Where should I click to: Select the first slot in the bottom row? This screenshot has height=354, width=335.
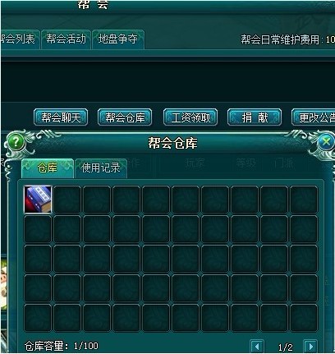click(38, 318)
